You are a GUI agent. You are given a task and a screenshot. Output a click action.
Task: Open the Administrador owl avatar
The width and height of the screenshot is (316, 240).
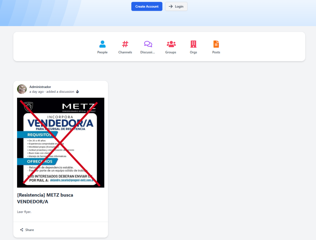click(x=22, y=89)
